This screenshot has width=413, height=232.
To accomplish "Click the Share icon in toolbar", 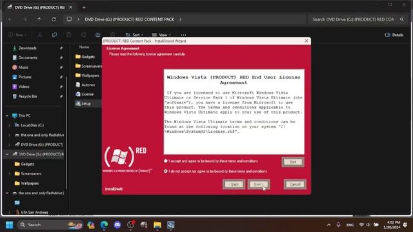I will pyautogui.click(x=98, y=35).
